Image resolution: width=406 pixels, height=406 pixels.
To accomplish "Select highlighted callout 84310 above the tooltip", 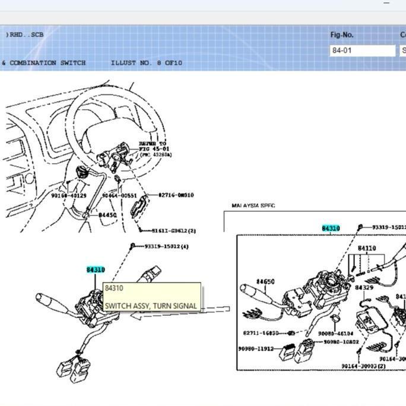I will [96, 270].
